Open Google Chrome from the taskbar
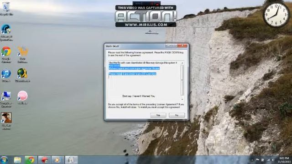The width and height of the screenshot is (292, 164). [31, 160]
